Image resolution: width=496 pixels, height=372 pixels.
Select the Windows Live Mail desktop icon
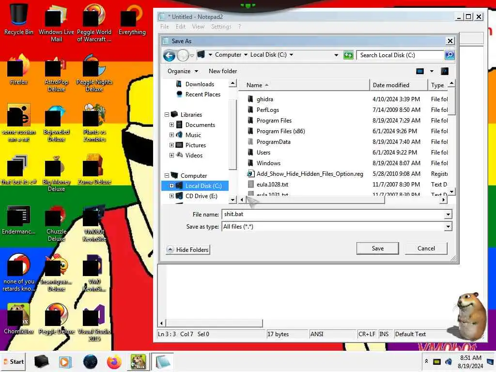56,24
